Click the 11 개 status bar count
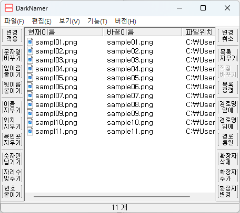 click(x=119, y=207)
